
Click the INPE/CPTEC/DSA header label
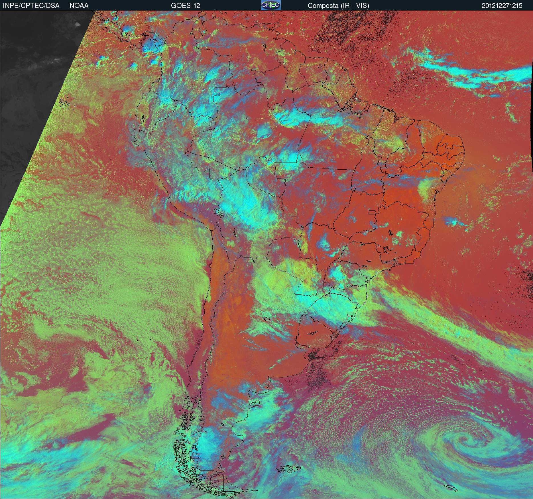point(31,6)
